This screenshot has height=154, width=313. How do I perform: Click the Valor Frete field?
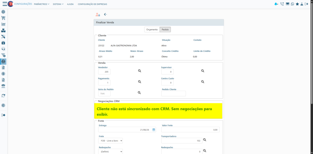(x=190, y=130)
